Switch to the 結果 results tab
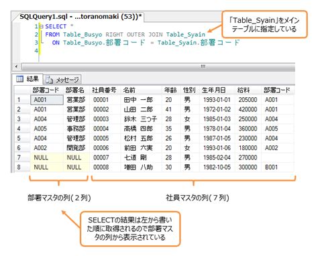318x256 pixels. click(x=28, y=79)
